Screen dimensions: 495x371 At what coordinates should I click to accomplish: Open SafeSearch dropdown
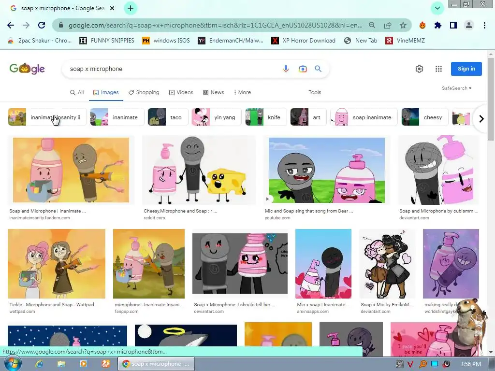(x=456, y=88)
